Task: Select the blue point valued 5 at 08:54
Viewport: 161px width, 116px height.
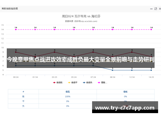Action: [112, 70]
